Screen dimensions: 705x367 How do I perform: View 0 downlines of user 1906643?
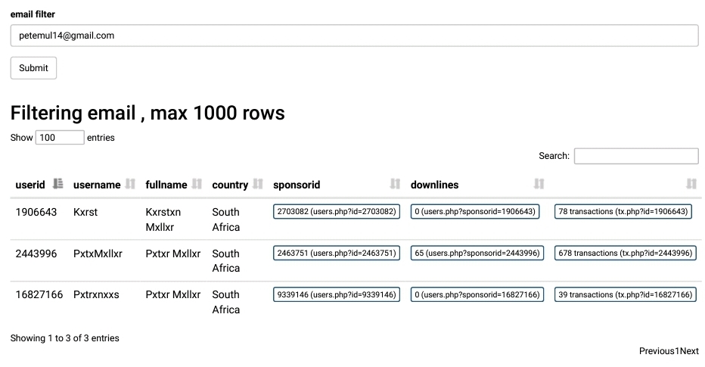pyautogui.click(x=474, y=212)
